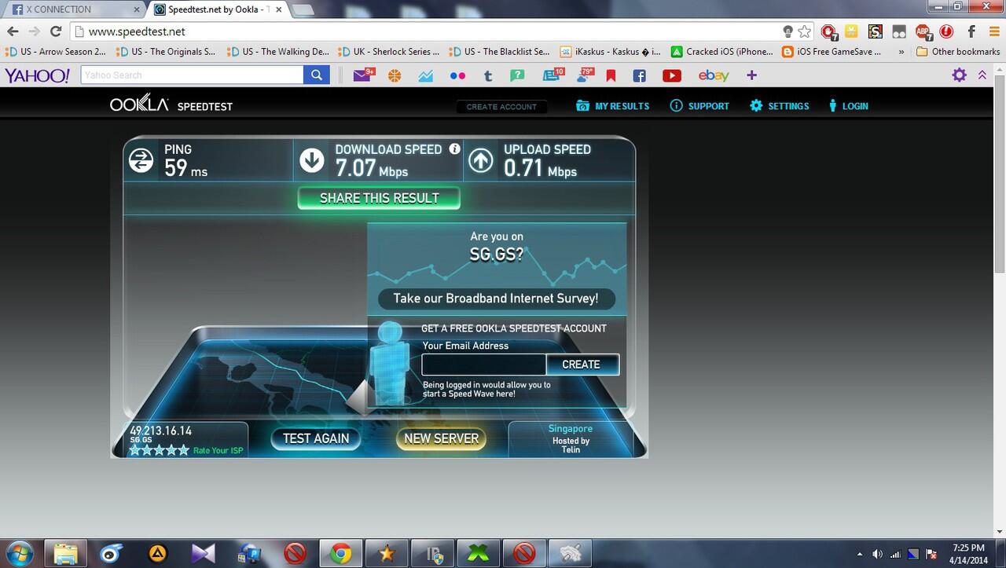Collapse the Yahoo toolbar with chevrons
This screenshot has width=1006, height=568.
point(982,75)
